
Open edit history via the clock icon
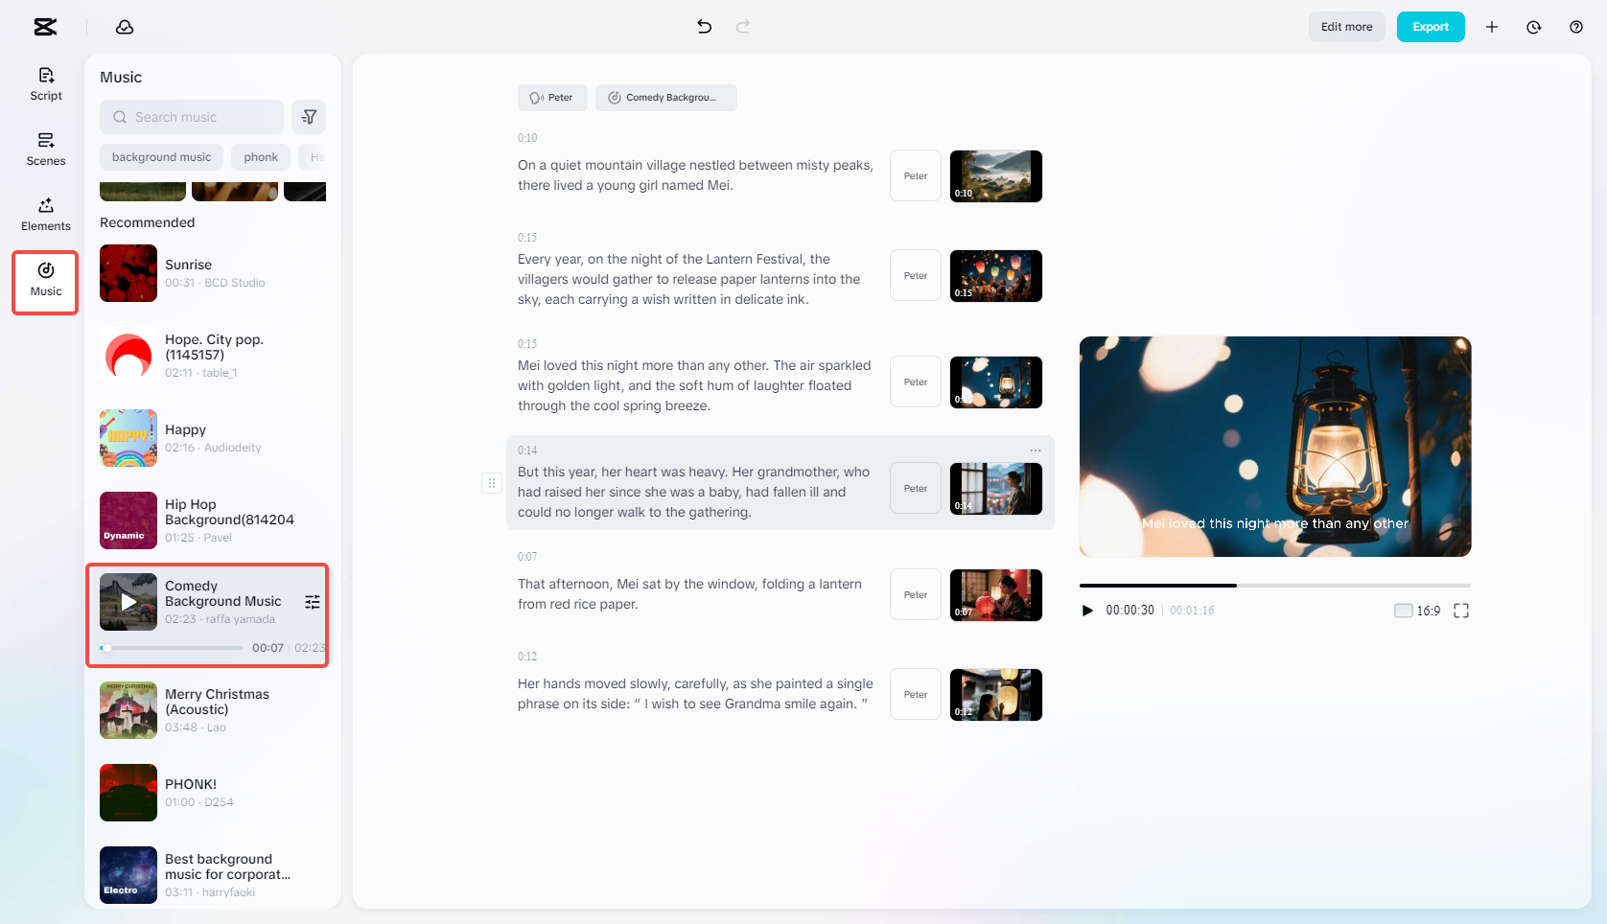tap(1533, 27)
